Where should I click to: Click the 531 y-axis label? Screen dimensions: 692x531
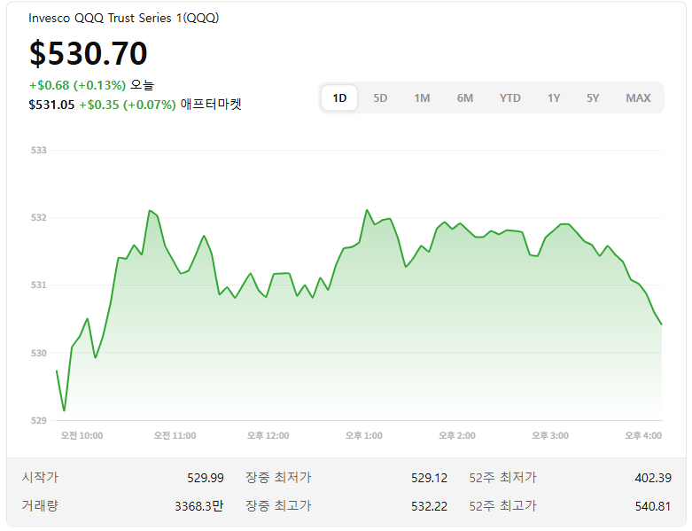click(38, 285)
